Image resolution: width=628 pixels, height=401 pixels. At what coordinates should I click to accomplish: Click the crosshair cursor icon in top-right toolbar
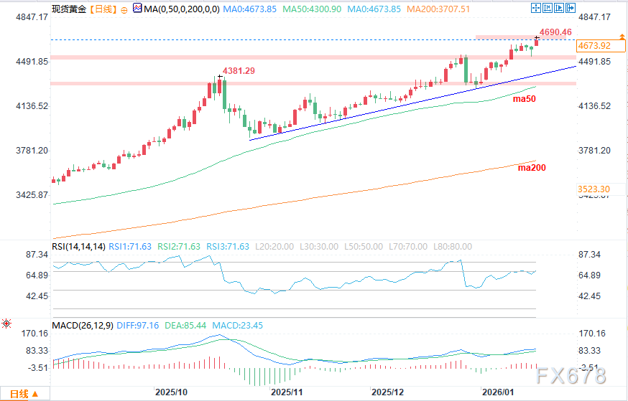click(x=536, y=8)
